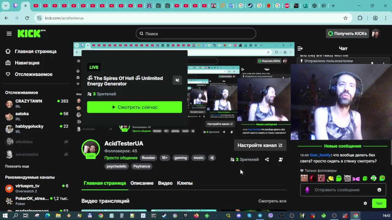The image size is (392, 220).
Task: Insert the bee emote
Action: [x=330, y=178]
